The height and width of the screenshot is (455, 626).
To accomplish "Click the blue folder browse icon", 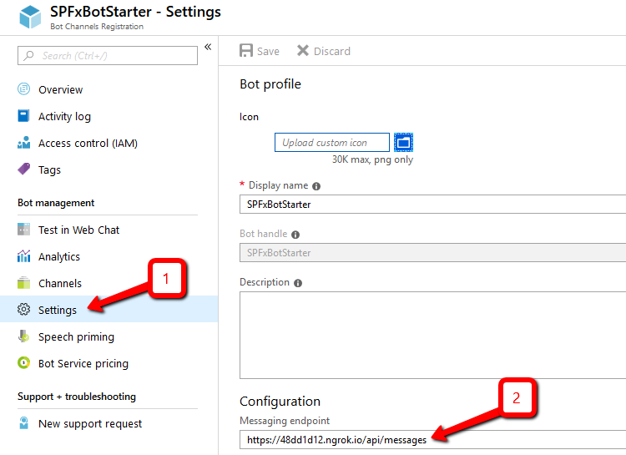I will [404, 142].
